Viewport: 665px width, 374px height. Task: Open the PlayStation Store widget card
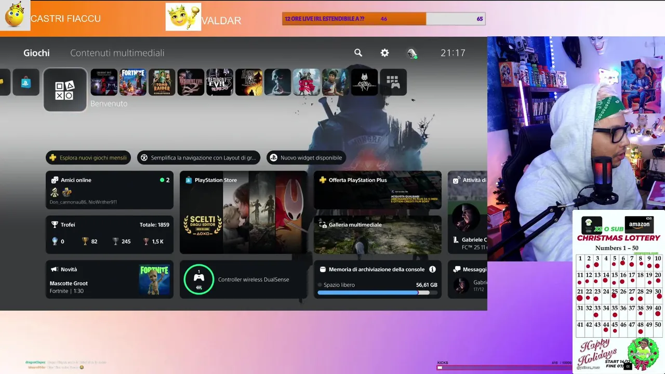coord(244,212)
